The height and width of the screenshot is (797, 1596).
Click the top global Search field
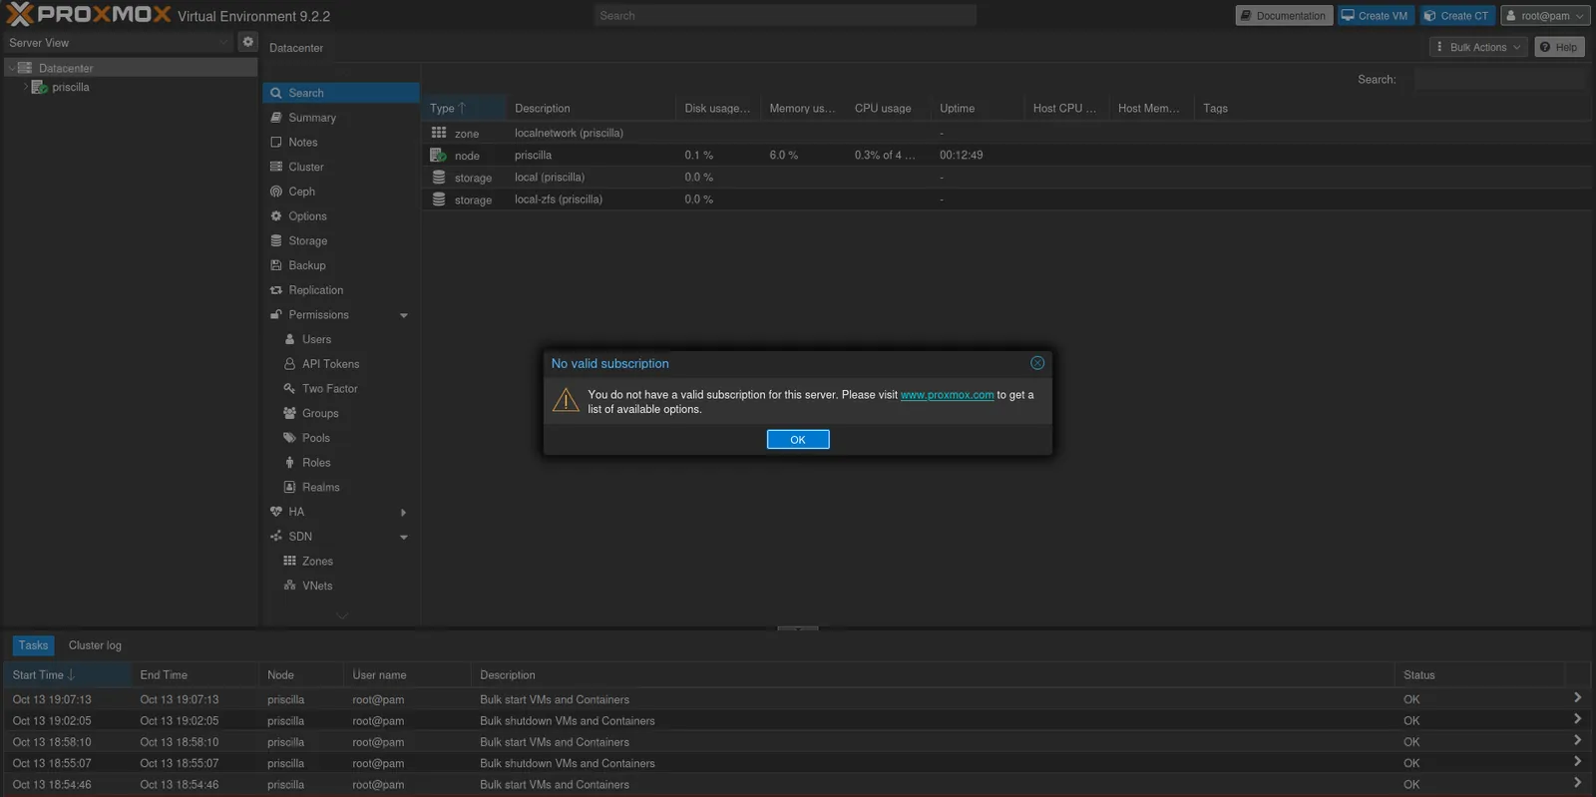click(785, 16)
